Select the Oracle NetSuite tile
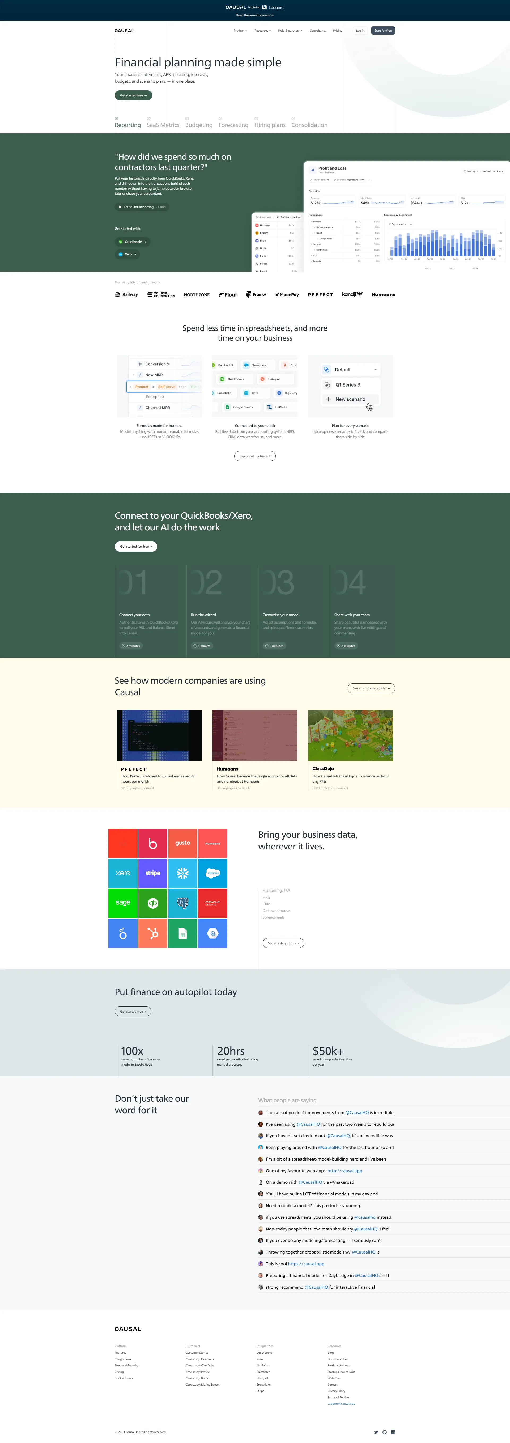This screenshot has width=510, height=1443. tap(213, 903)
